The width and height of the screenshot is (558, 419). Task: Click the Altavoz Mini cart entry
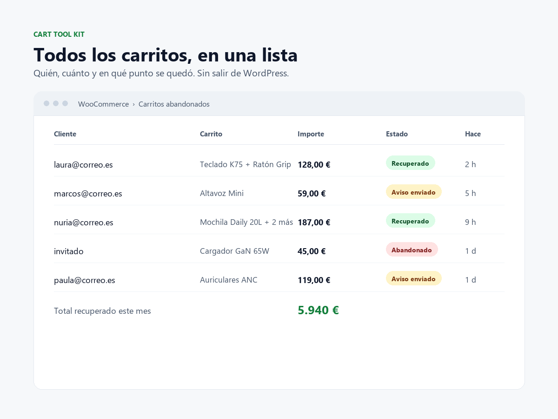point(222,193)
